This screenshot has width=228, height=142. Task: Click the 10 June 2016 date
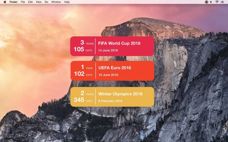[108, 75]
